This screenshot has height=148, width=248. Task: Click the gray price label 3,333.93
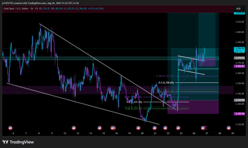coord(239,100)
